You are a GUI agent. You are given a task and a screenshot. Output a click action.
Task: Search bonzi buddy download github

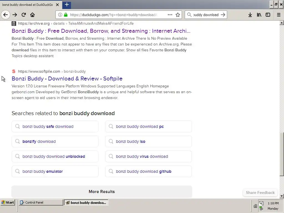coord(148,171)
